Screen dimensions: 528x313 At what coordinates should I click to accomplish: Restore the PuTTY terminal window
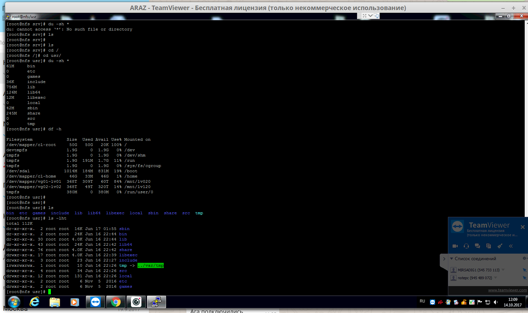(509, 16)
